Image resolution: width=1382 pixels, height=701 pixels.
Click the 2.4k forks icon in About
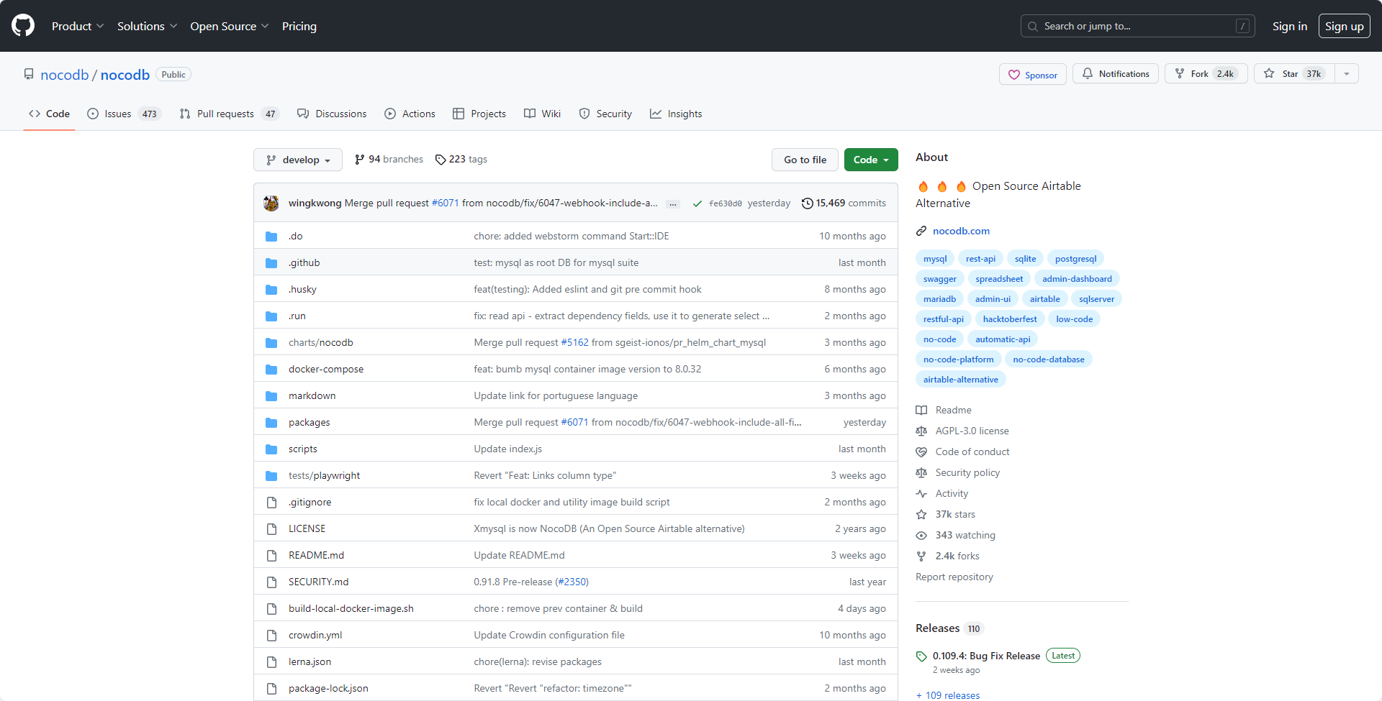(921, 556)
